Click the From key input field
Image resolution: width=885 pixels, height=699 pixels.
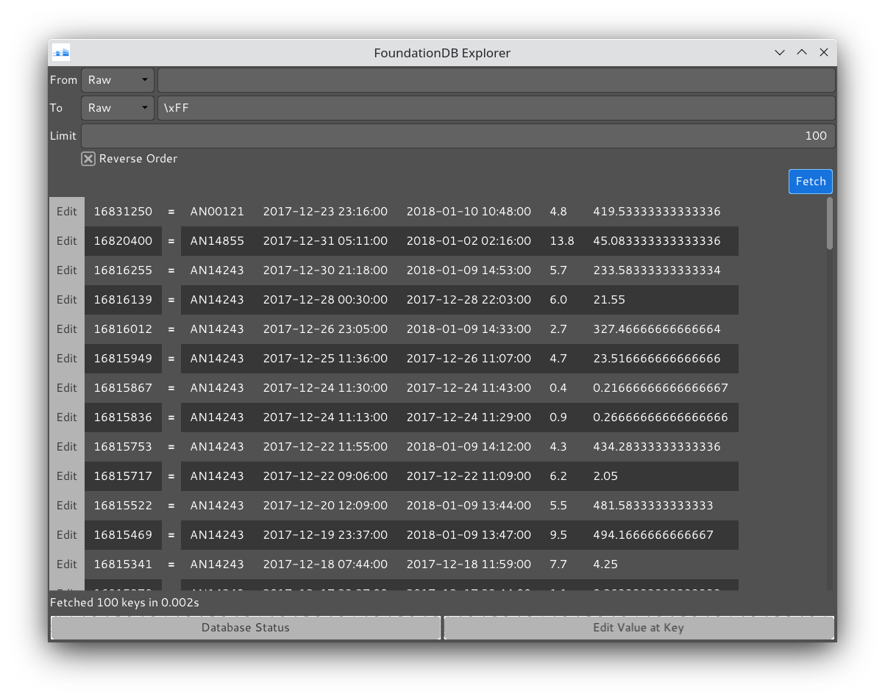click(x=497, y=79)
